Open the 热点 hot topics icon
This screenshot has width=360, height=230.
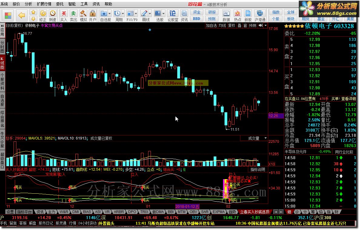[x=237, y=16]
